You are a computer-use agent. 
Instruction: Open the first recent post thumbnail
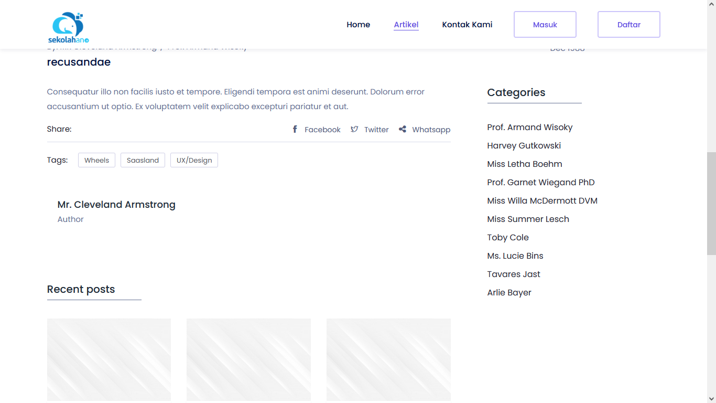click(109, 359)
